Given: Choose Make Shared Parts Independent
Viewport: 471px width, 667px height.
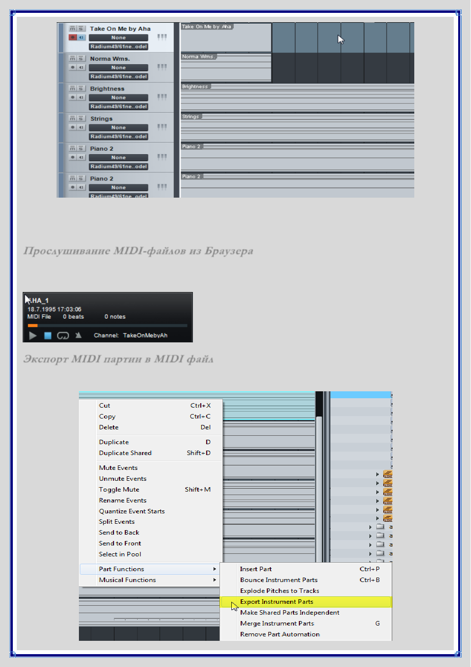Looking at the screenshot, I should pyautogui.click(x=306, y=613).
